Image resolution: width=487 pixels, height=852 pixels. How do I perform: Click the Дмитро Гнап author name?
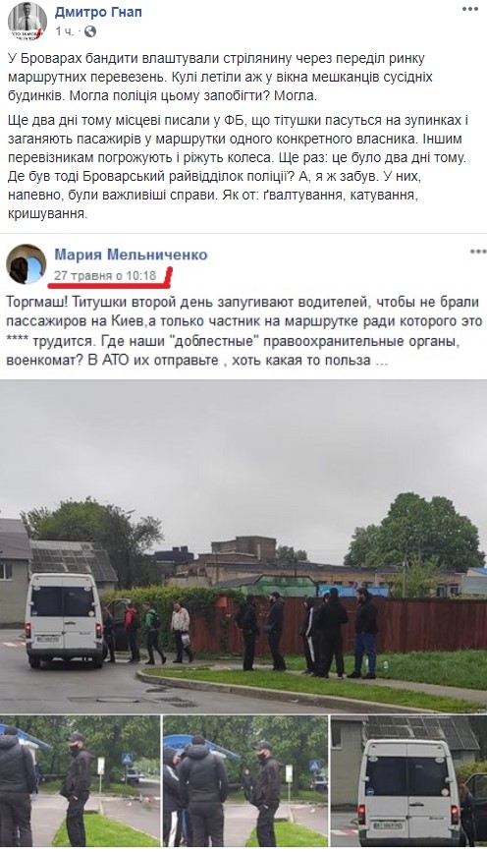pyautogui.click(x=98, y=12)
